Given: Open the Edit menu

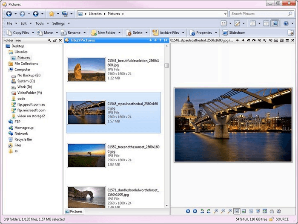Looking at the screenshot, I should coord(23,23).
